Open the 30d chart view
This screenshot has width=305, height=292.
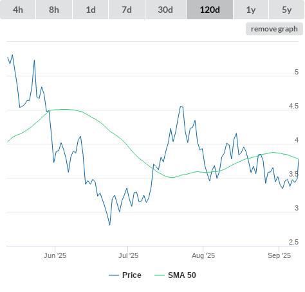(165, 10)
